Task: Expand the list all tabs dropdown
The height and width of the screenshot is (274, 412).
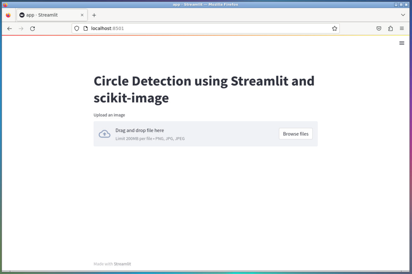Action: (403, 15)
